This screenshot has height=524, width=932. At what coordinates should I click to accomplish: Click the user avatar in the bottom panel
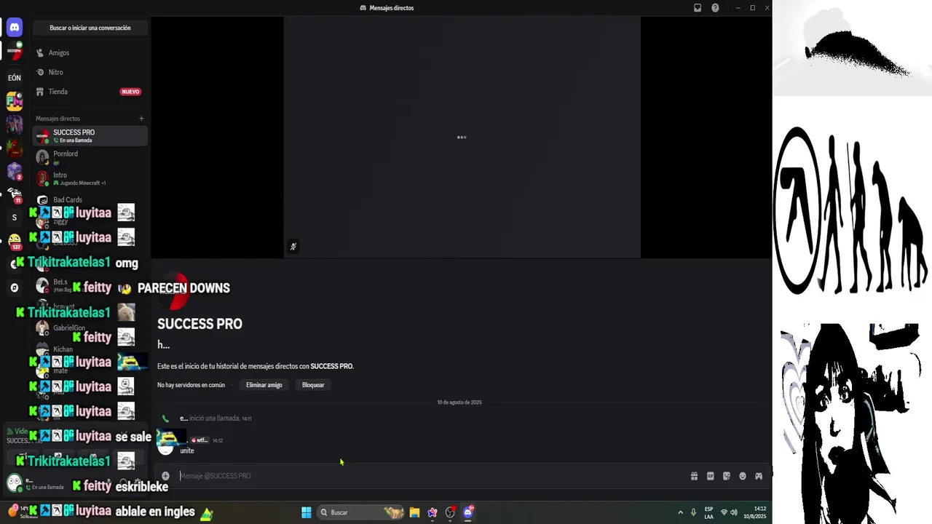coord(14,483)
